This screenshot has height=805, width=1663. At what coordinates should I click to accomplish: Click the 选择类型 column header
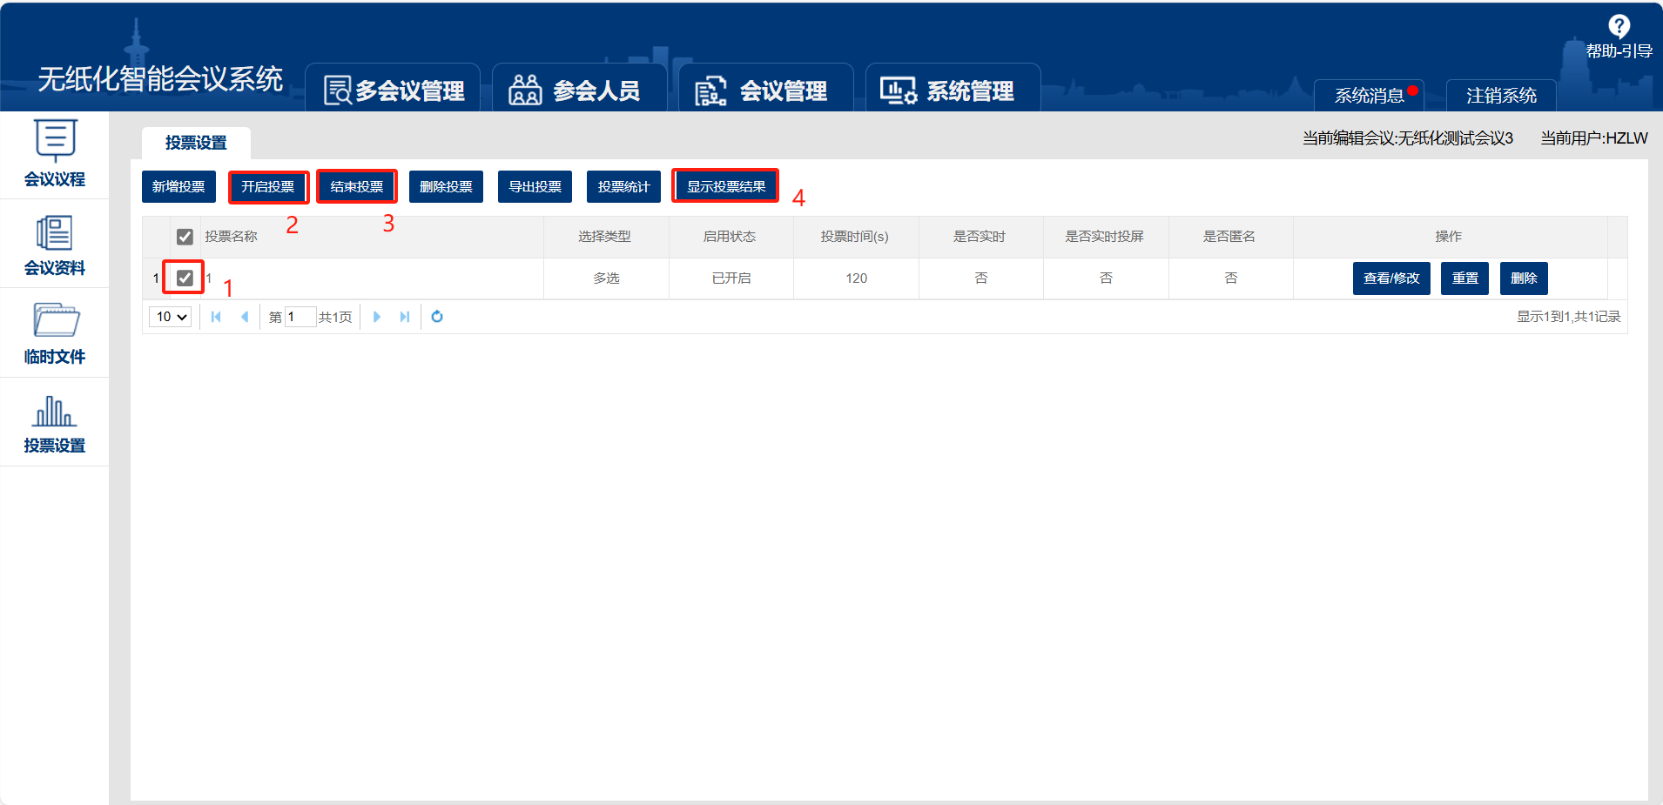605,237
